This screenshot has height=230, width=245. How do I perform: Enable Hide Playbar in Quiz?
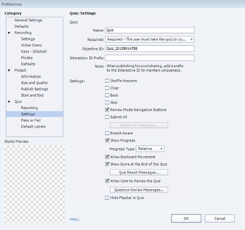tap(107, 198)
